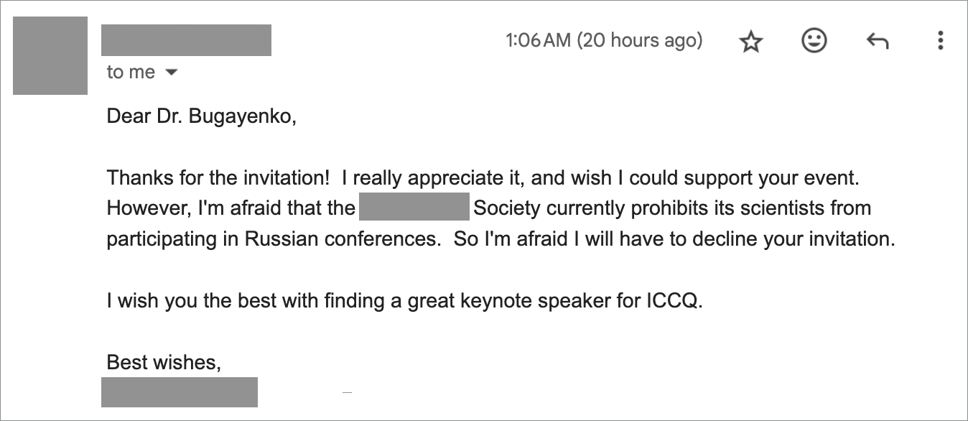The height and width of the screenshot is (421, 968).
Task: Click the gray sender avatar placeholder
Action: [50, 55]
